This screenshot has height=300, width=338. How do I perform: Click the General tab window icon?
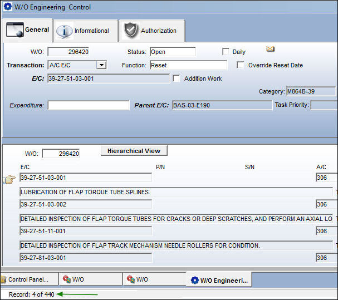[x=15, y=29]
